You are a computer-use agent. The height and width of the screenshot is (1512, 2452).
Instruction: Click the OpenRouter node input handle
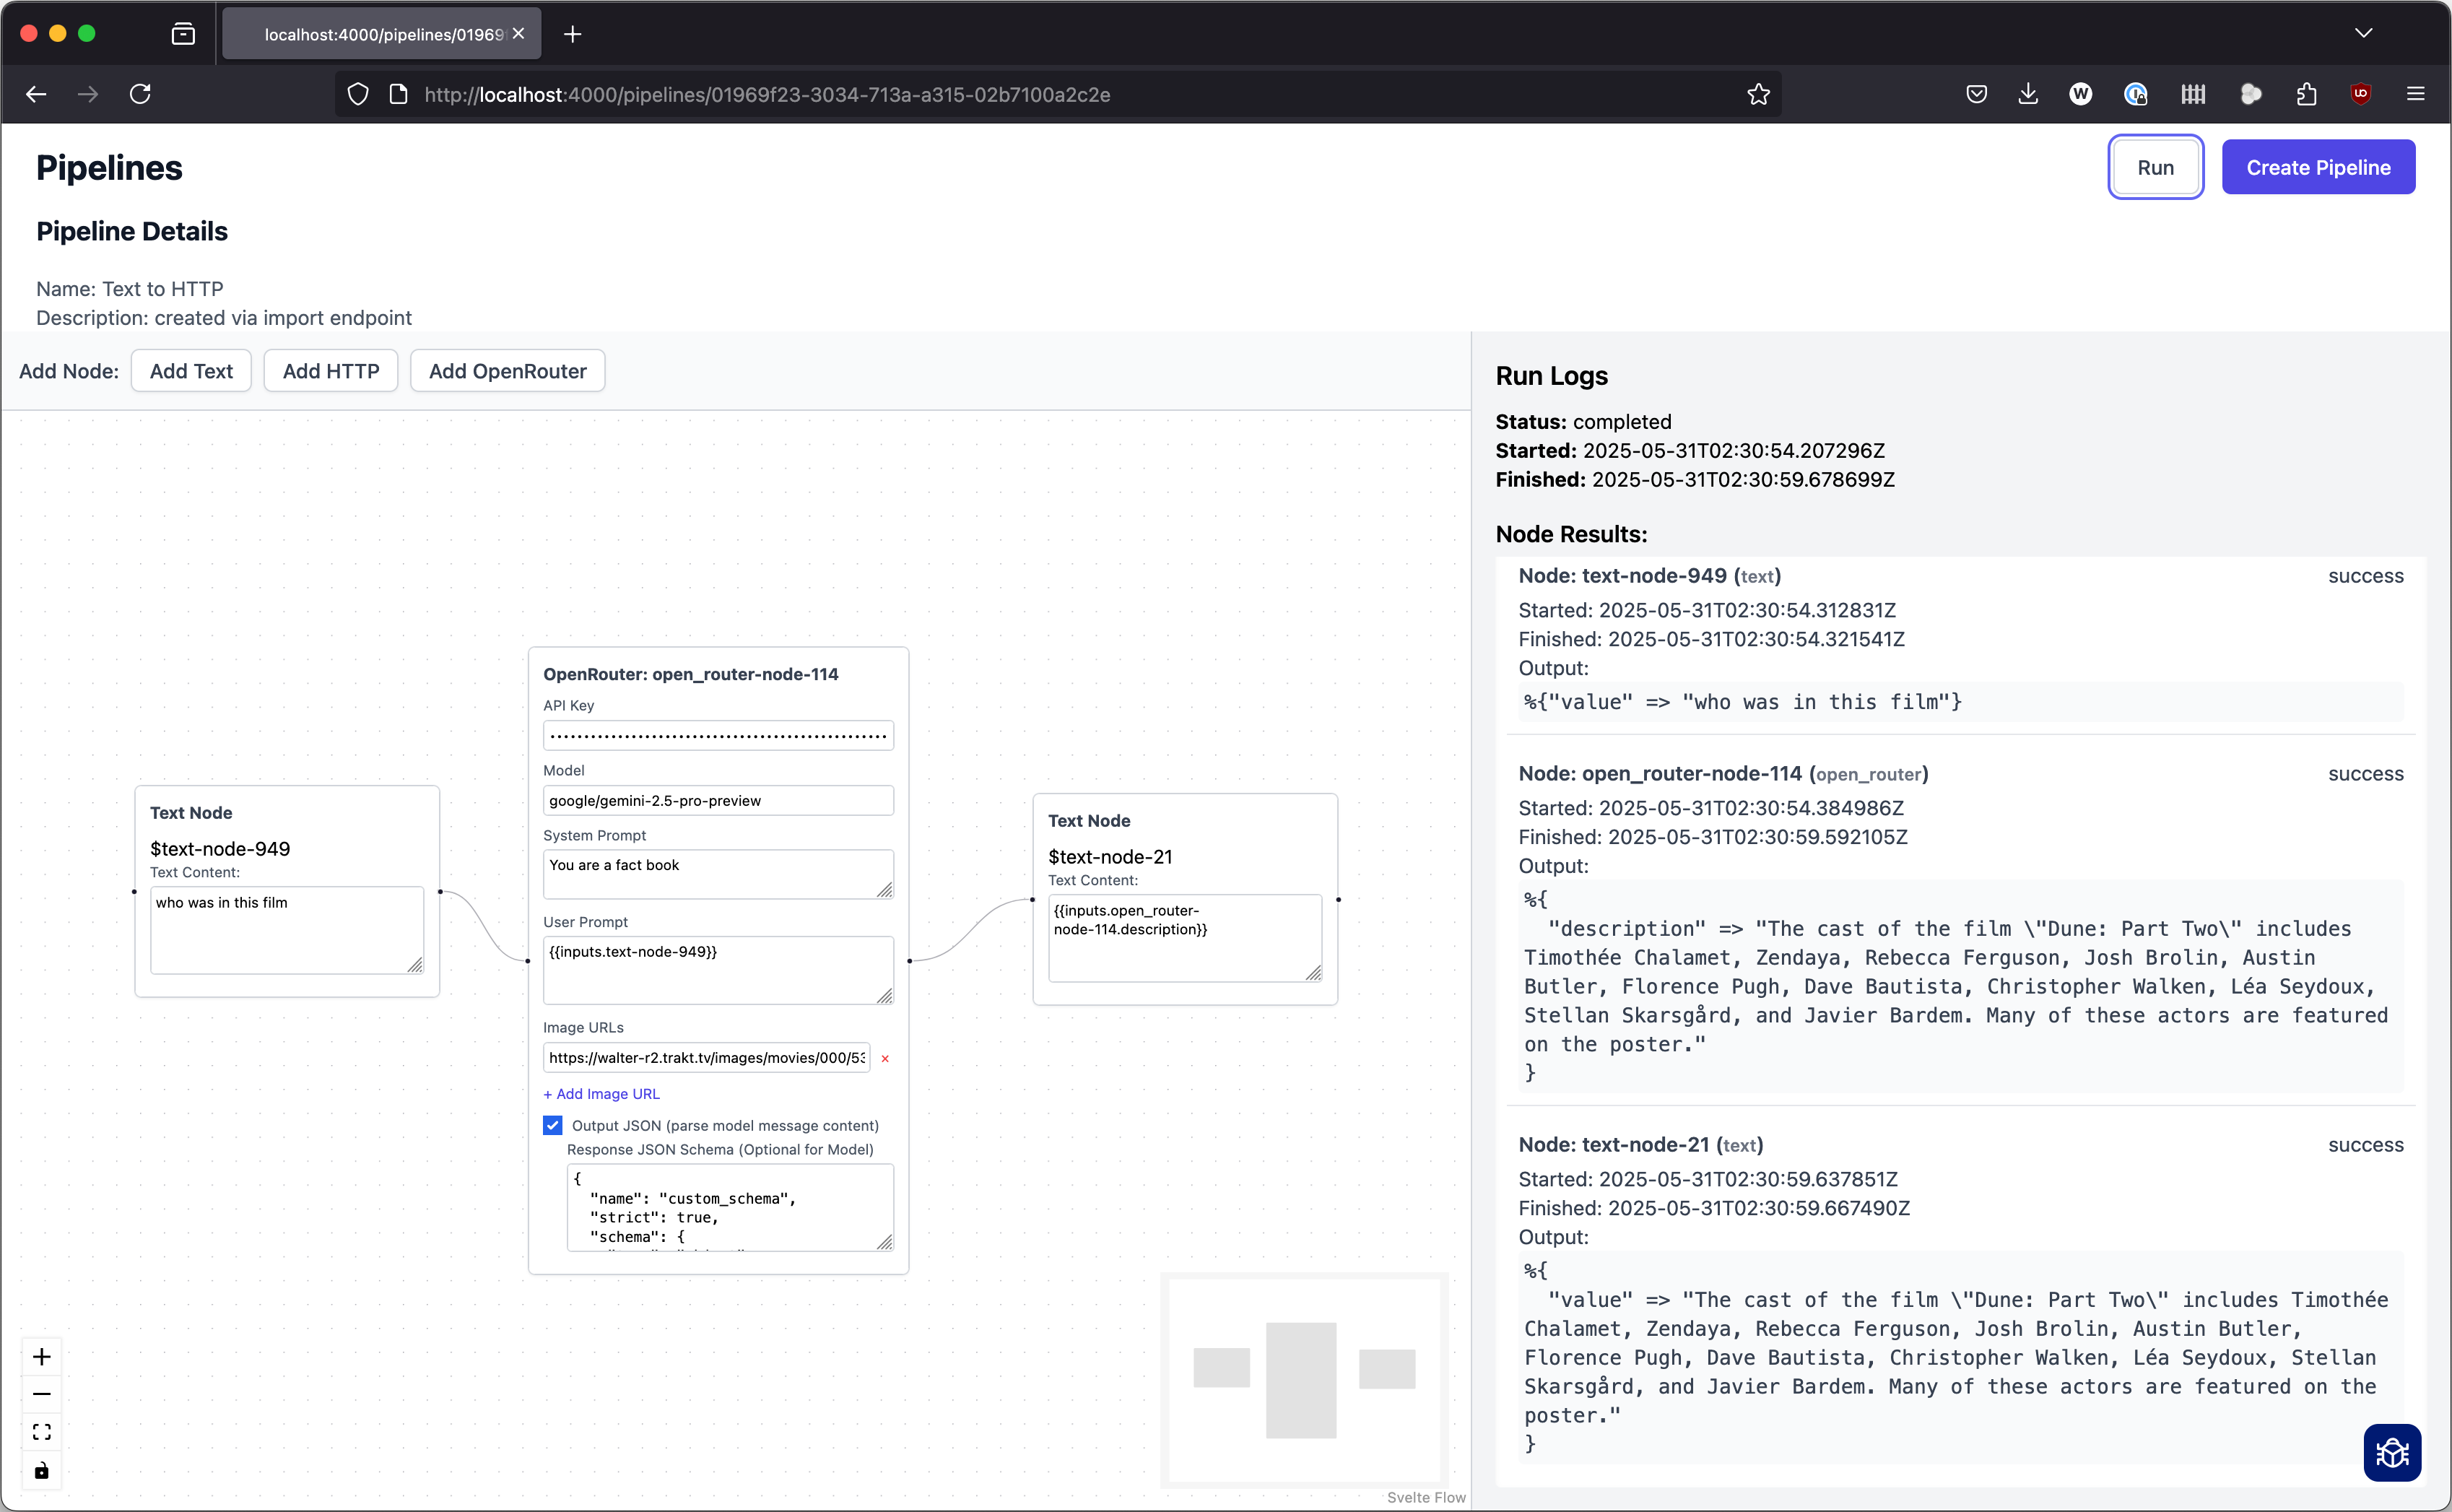coord(528,961)
